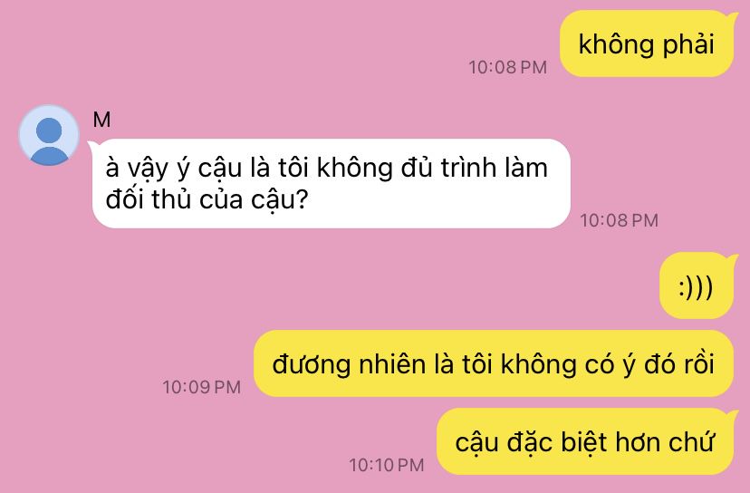Click the tail pointer of M's white bubble
Viewport: 750px width, 493px height.
coord(92,143)
